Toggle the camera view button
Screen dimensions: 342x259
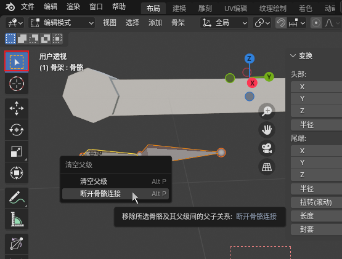(267, 148)
